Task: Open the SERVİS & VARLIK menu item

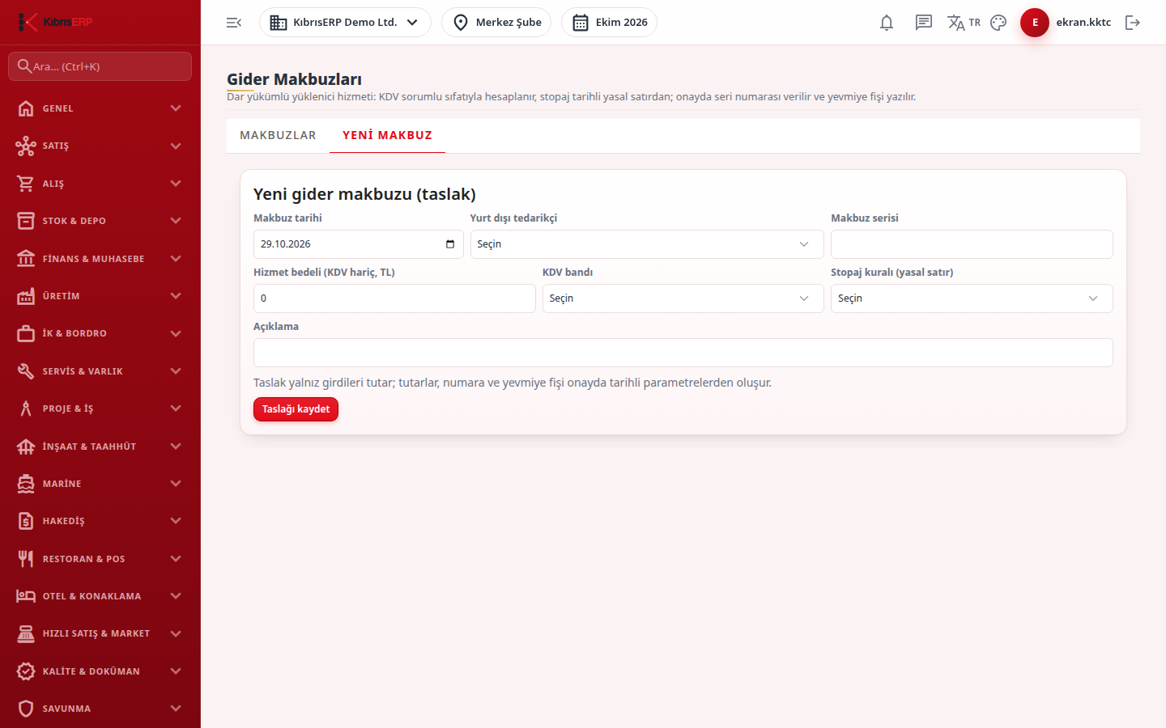Action: coord(100,371)
